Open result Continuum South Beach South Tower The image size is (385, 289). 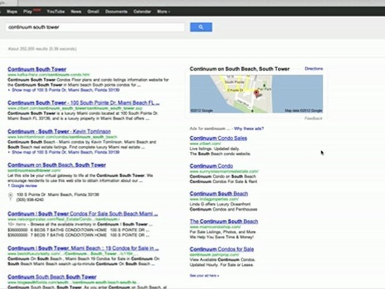[52, 277]
